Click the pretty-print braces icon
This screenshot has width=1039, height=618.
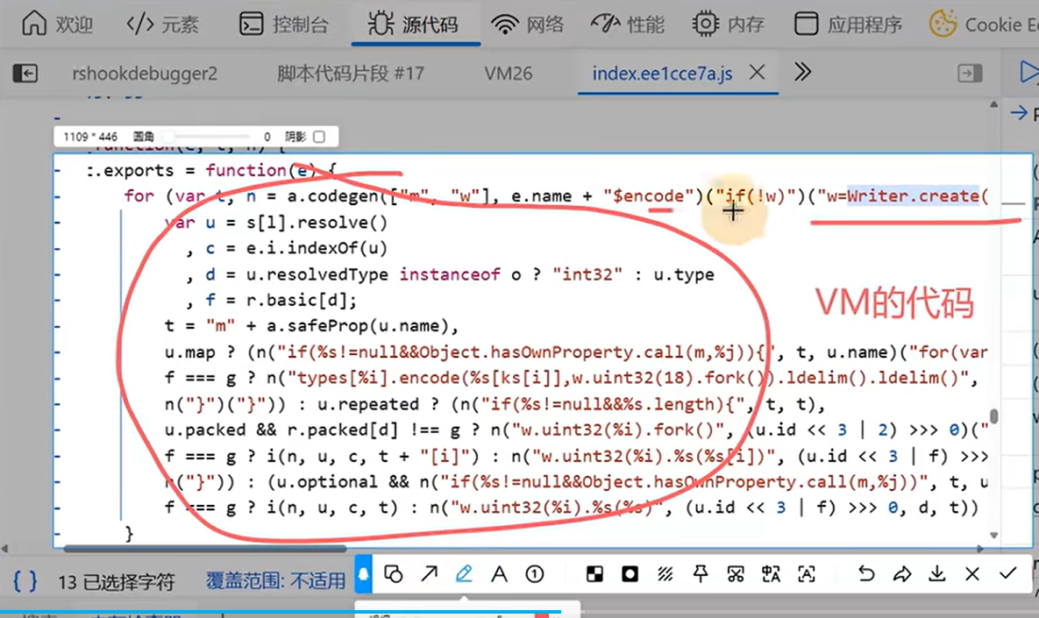tap(25, 581)
